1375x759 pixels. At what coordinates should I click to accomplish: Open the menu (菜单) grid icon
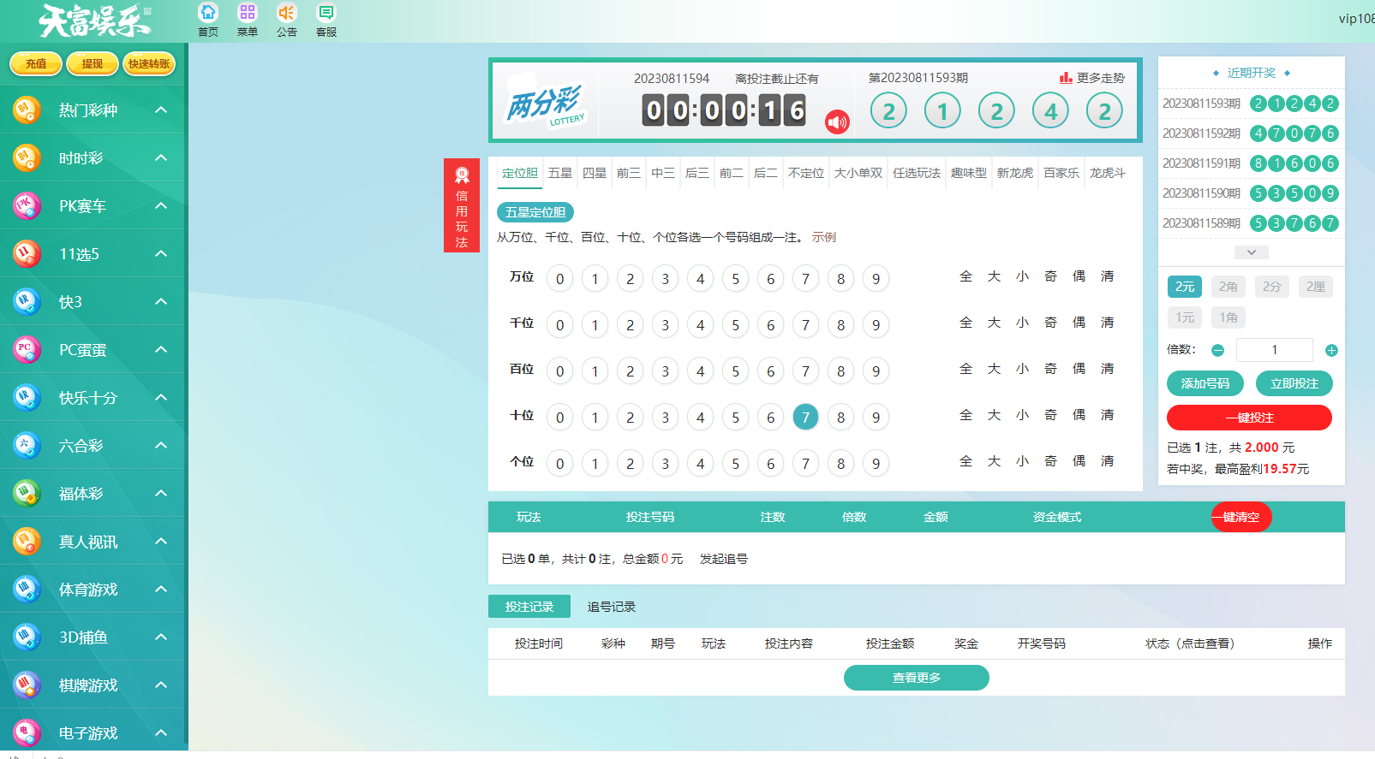[248, 13]
